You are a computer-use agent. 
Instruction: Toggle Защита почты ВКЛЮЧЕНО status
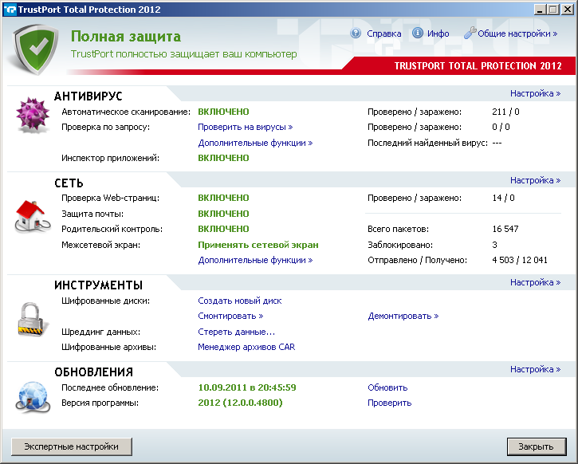pos(223,214)
